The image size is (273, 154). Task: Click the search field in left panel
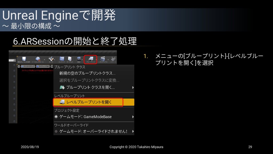pos(12,60)
